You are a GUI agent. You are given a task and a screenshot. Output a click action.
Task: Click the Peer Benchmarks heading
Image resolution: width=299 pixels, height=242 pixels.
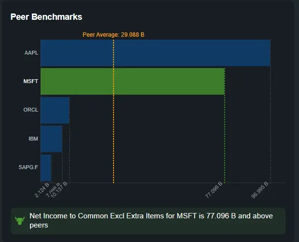[x=46, y=17]
